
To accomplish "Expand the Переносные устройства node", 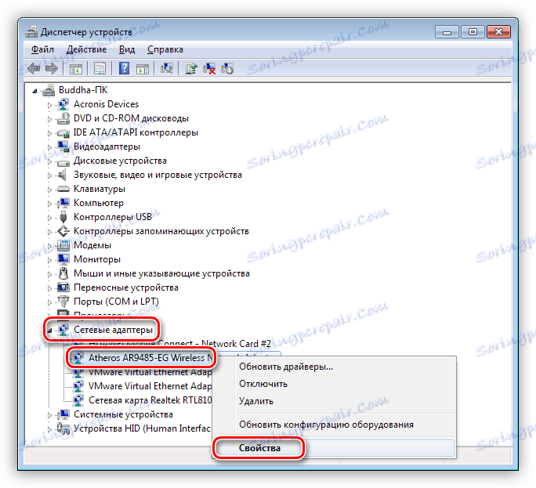I will tap(49, 288).
